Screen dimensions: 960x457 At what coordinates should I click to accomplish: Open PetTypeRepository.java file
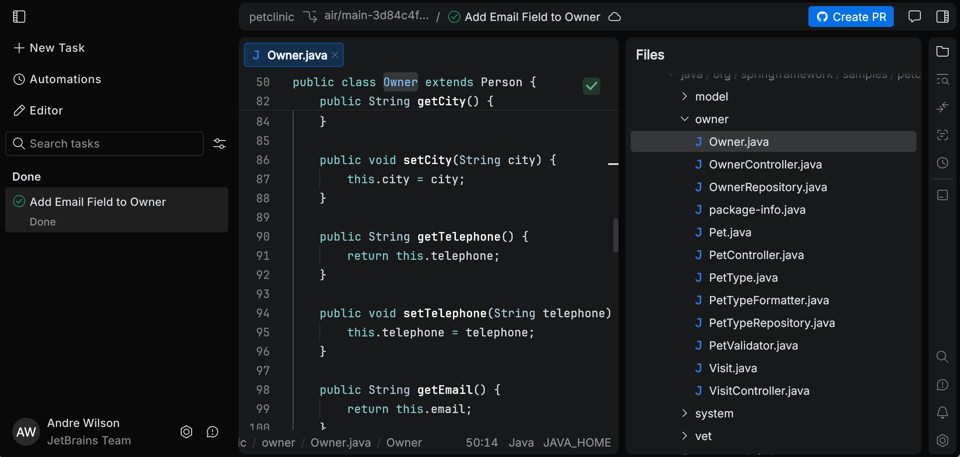(772, 323)
